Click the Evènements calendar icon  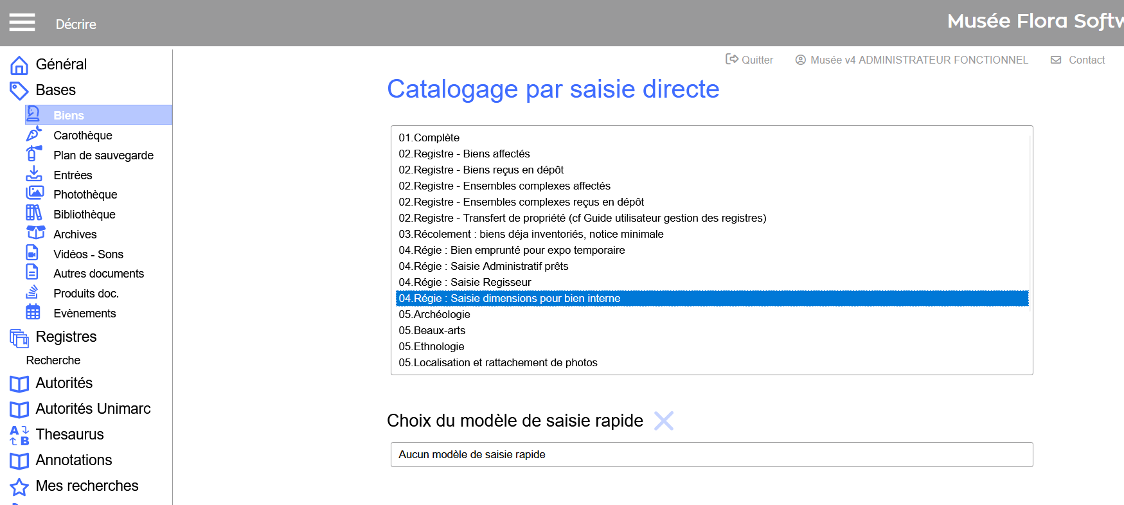(33, 312)
